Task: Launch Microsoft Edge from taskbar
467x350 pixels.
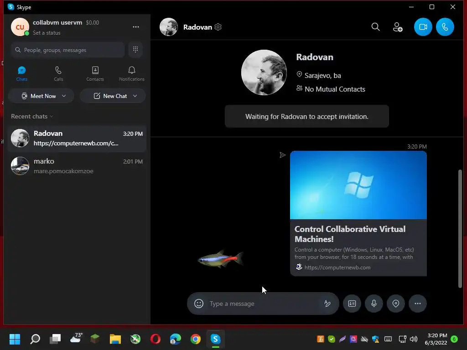Action: (x=176, y=339)
